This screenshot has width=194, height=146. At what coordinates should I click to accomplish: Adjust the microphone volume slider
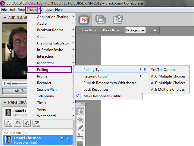click(11, 84)
